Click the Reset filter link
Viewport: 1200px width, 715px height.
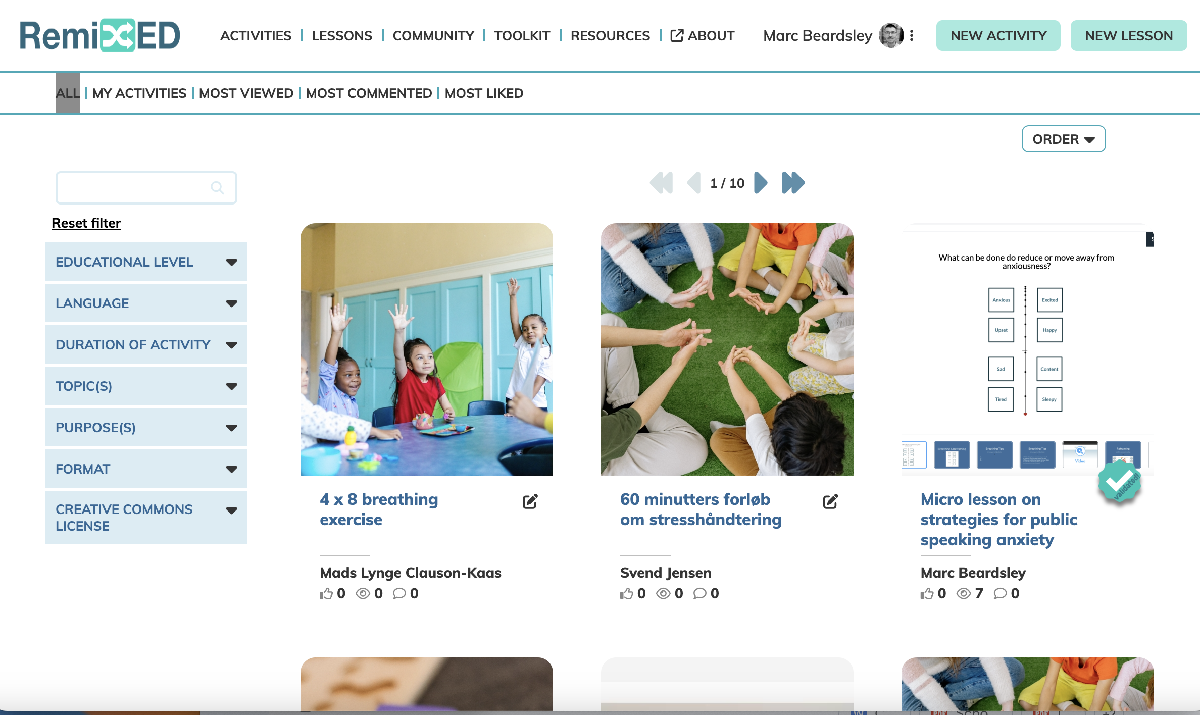coord(86,223)
